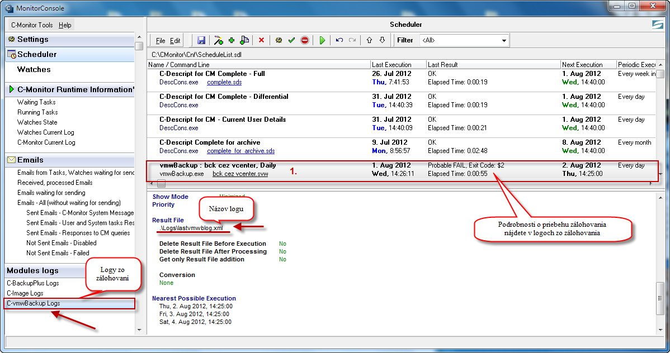Open the complete.sds link
The width and height of the screenshot is (670, 353).
click(x=224, y=82)
